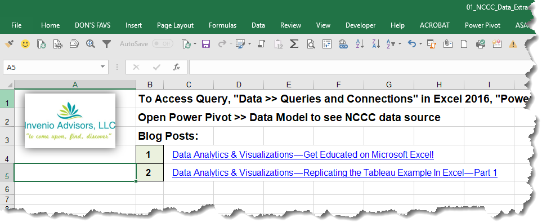Click the stacked pages toolbar icon
Viewport: 542px width, 222px height.
point(74,44)
